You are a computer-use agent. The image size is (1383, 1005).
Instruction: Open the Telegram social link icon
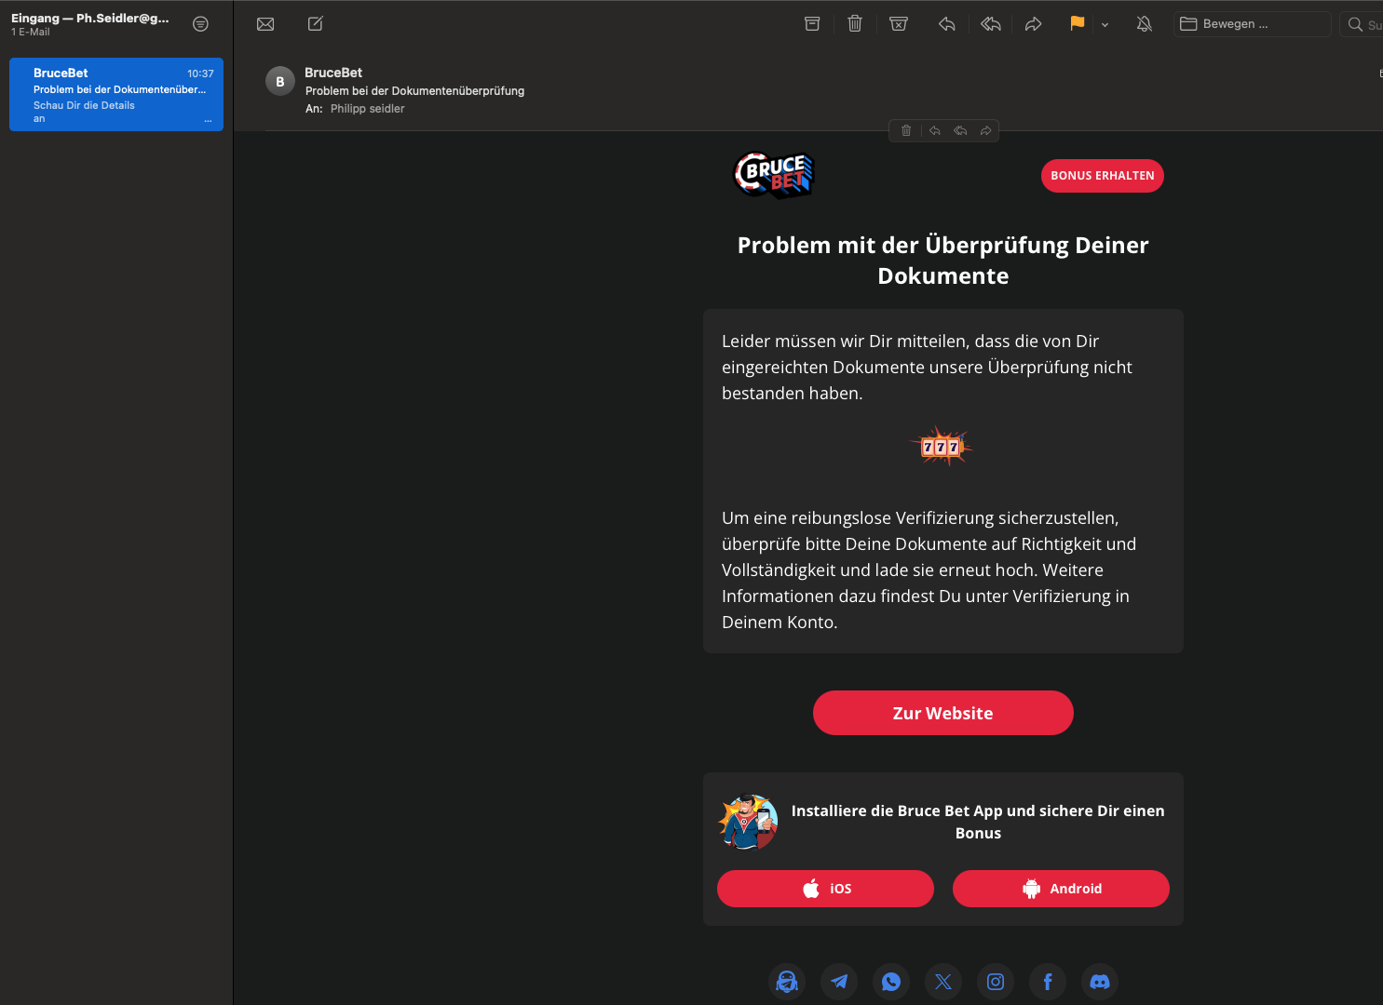pyautogui.click(x=839, y=982)
